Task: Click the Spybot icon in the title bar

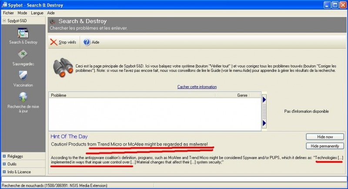Action: (x=4, y=5)
